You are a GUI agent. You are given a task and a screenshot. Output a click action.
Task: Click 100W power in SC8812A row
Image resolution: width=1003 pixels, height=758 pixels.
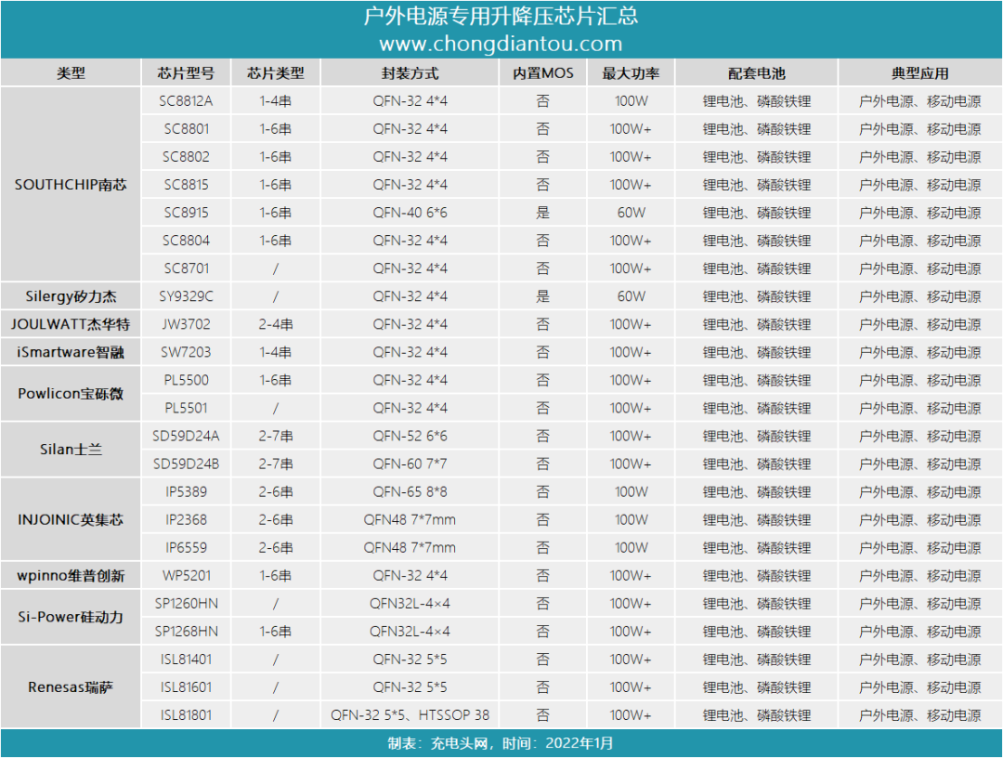[631, 101]
